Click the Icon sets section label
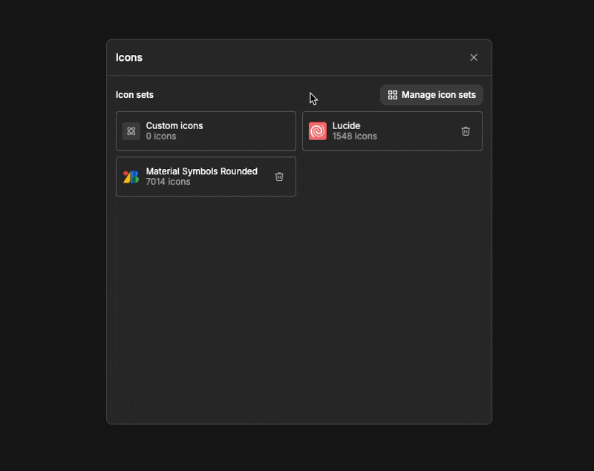 coord(134,95)
